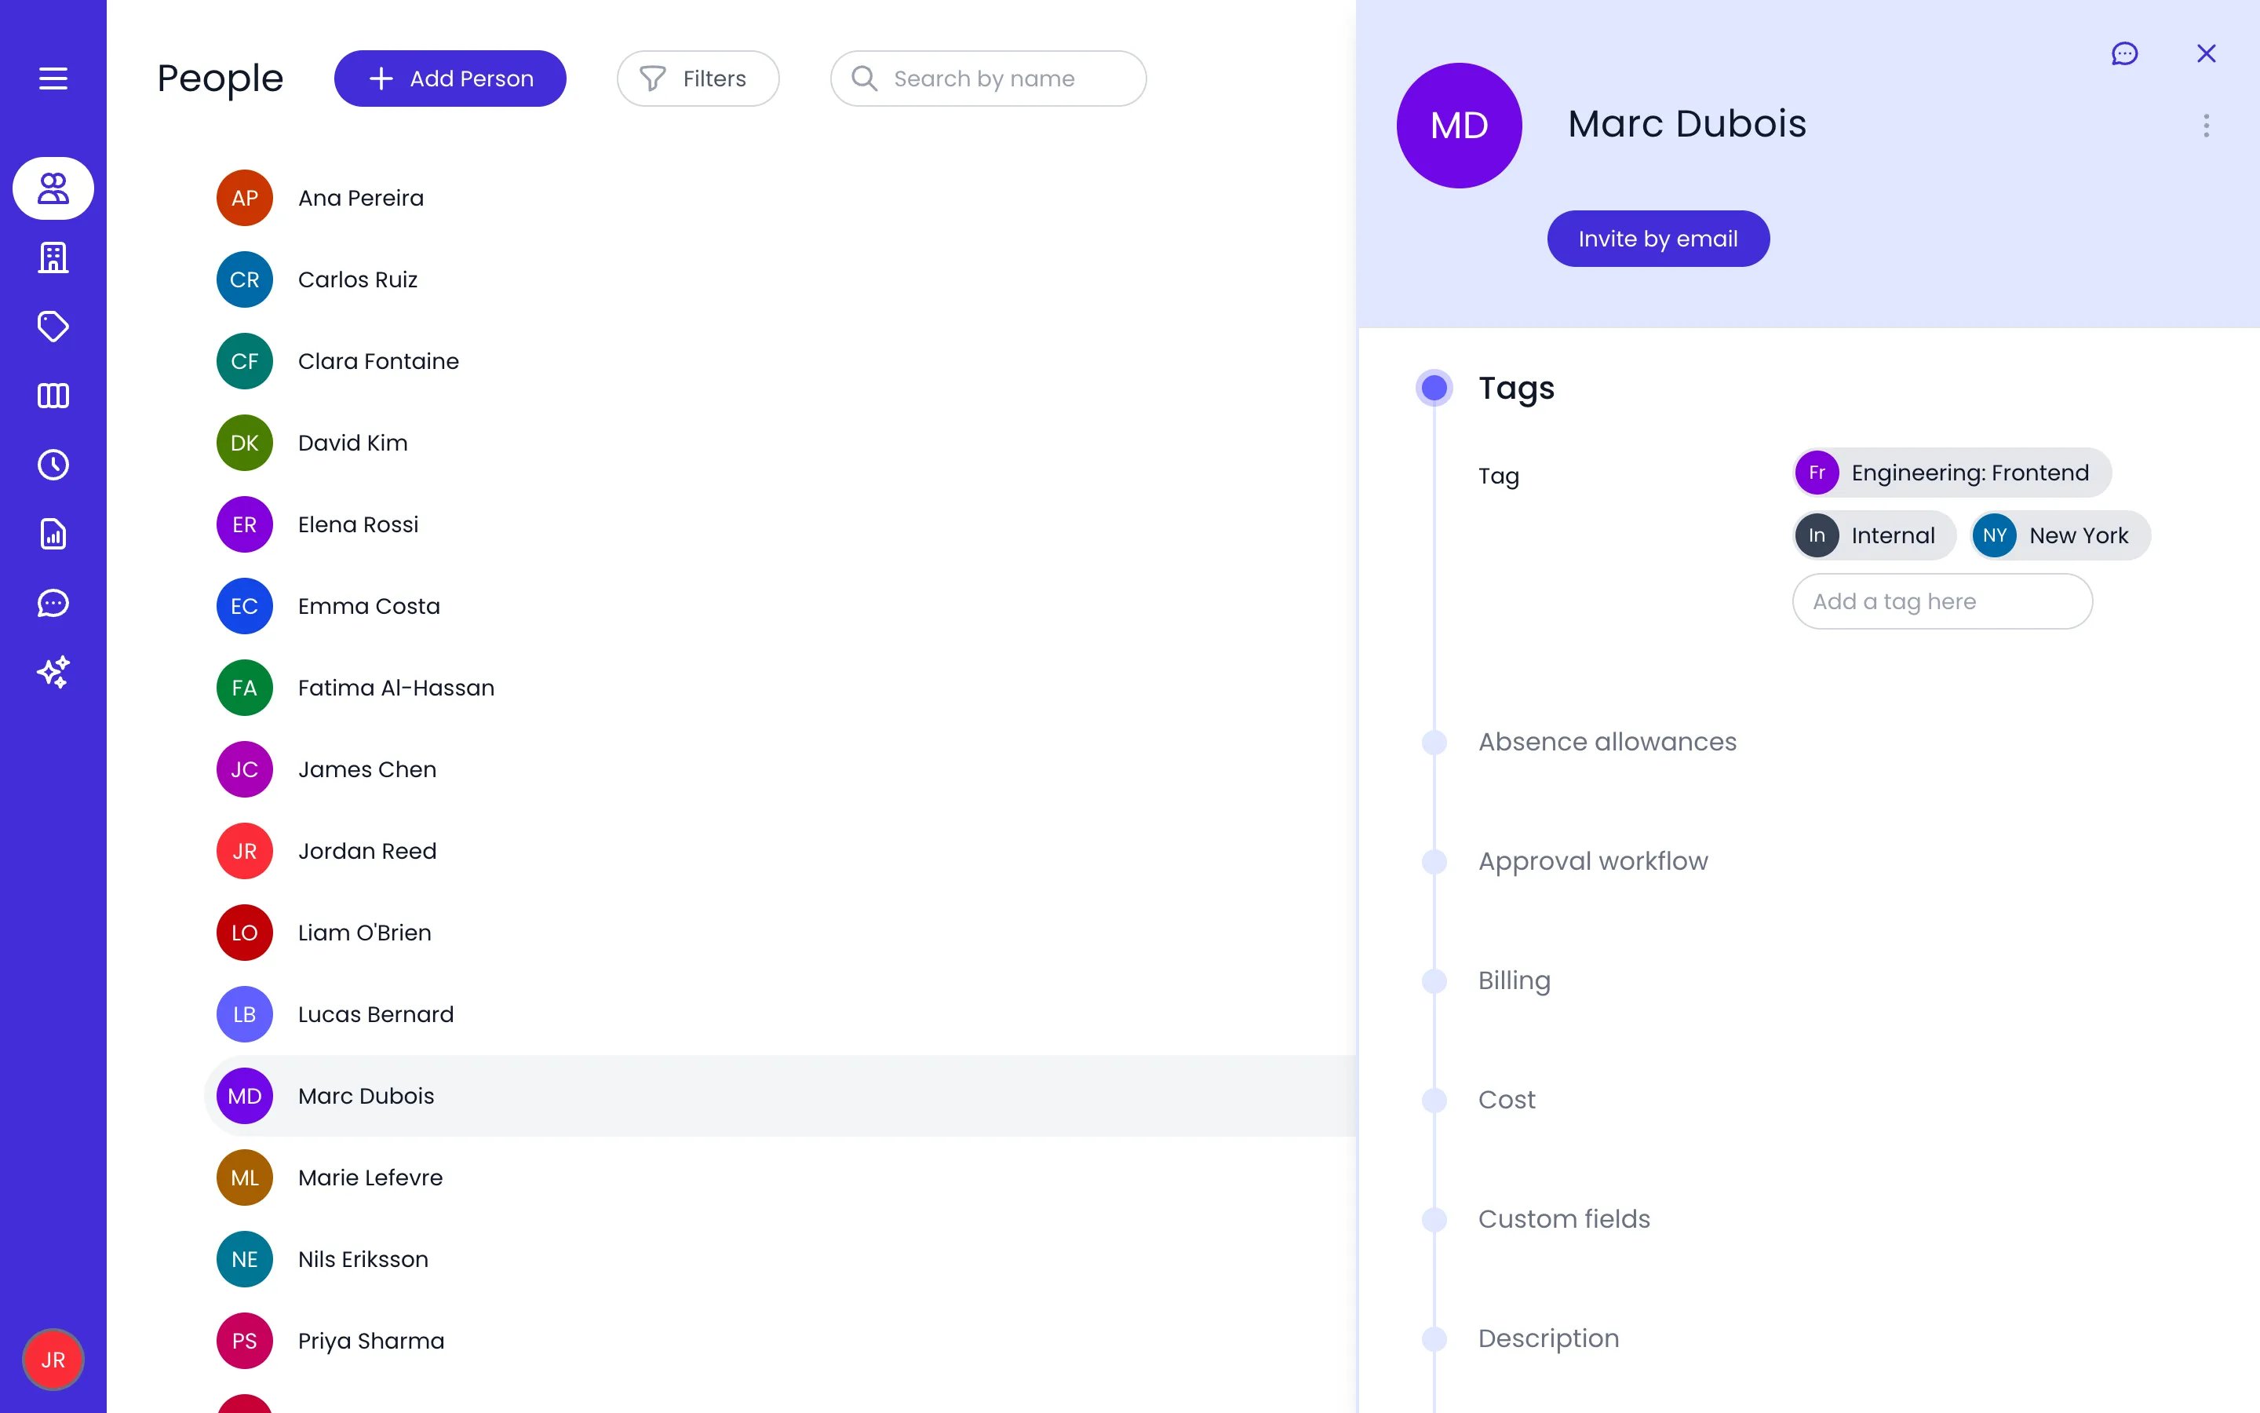Expand the Custom fields section
The height and width of the screenshot is (1413, 2260).
pyautogui.click(x=1564, y=1220)
